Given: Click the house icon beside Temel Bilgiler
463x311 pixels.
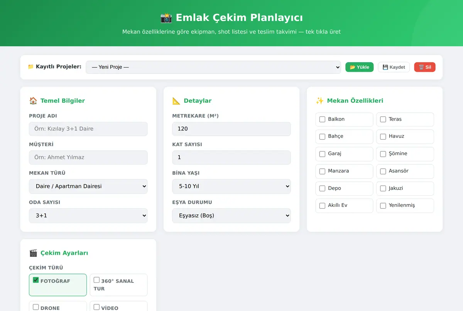Looking at the screenshot, I should [33, 101].
